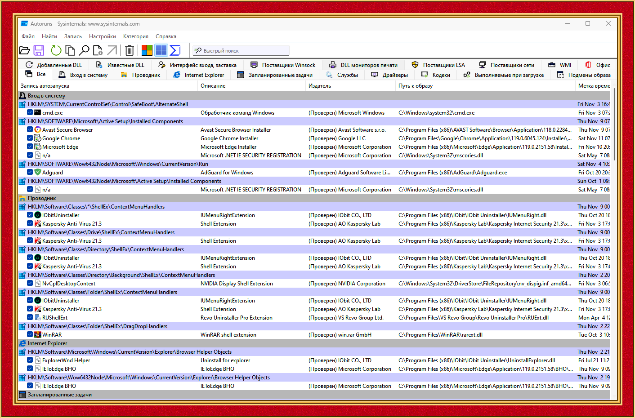Toggle the Adguard autorun checkbox

[x=30, y=172]
